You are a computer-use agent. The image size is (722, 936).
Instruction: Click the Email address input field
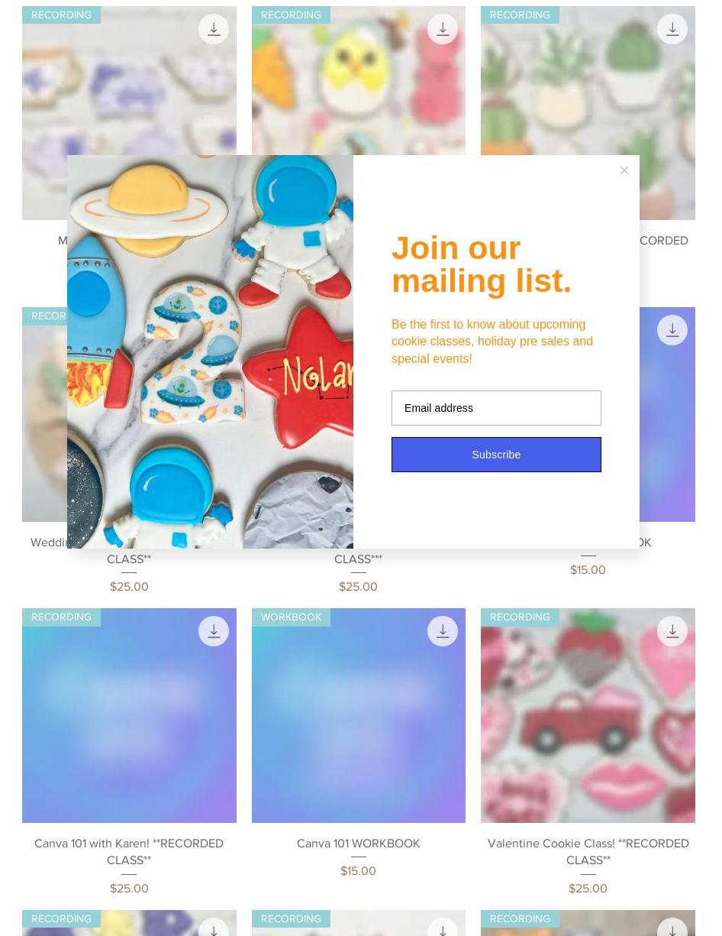[496, 408]
